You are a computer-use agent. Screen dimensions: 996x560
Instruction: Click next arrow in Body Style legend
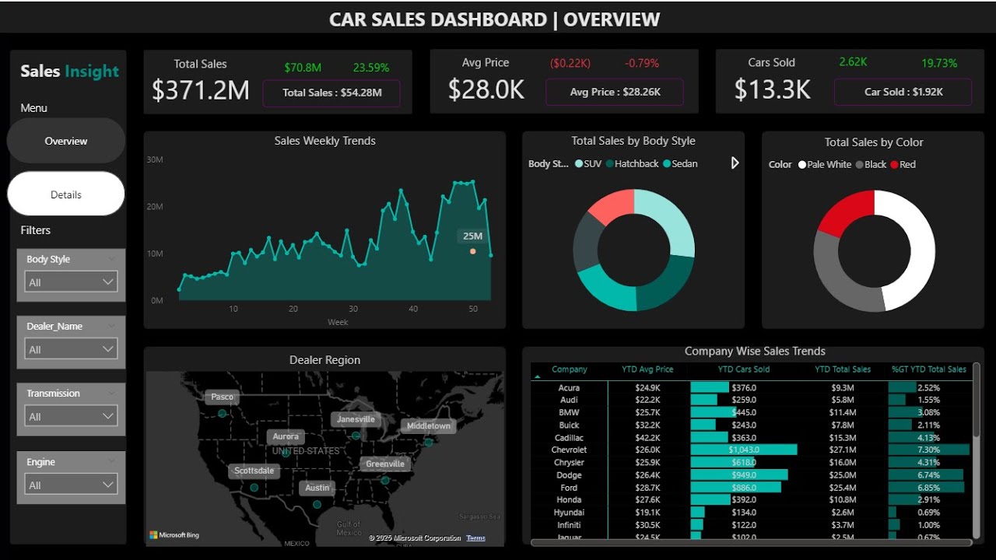click(x=735, y=163)
